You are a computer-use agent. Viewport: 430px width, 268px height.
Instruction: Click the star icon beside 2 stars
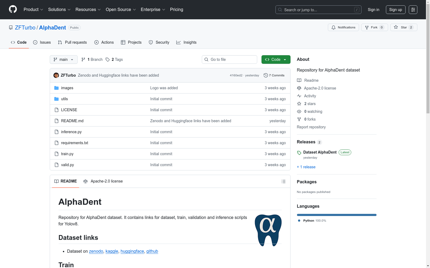tap(299, 104)
